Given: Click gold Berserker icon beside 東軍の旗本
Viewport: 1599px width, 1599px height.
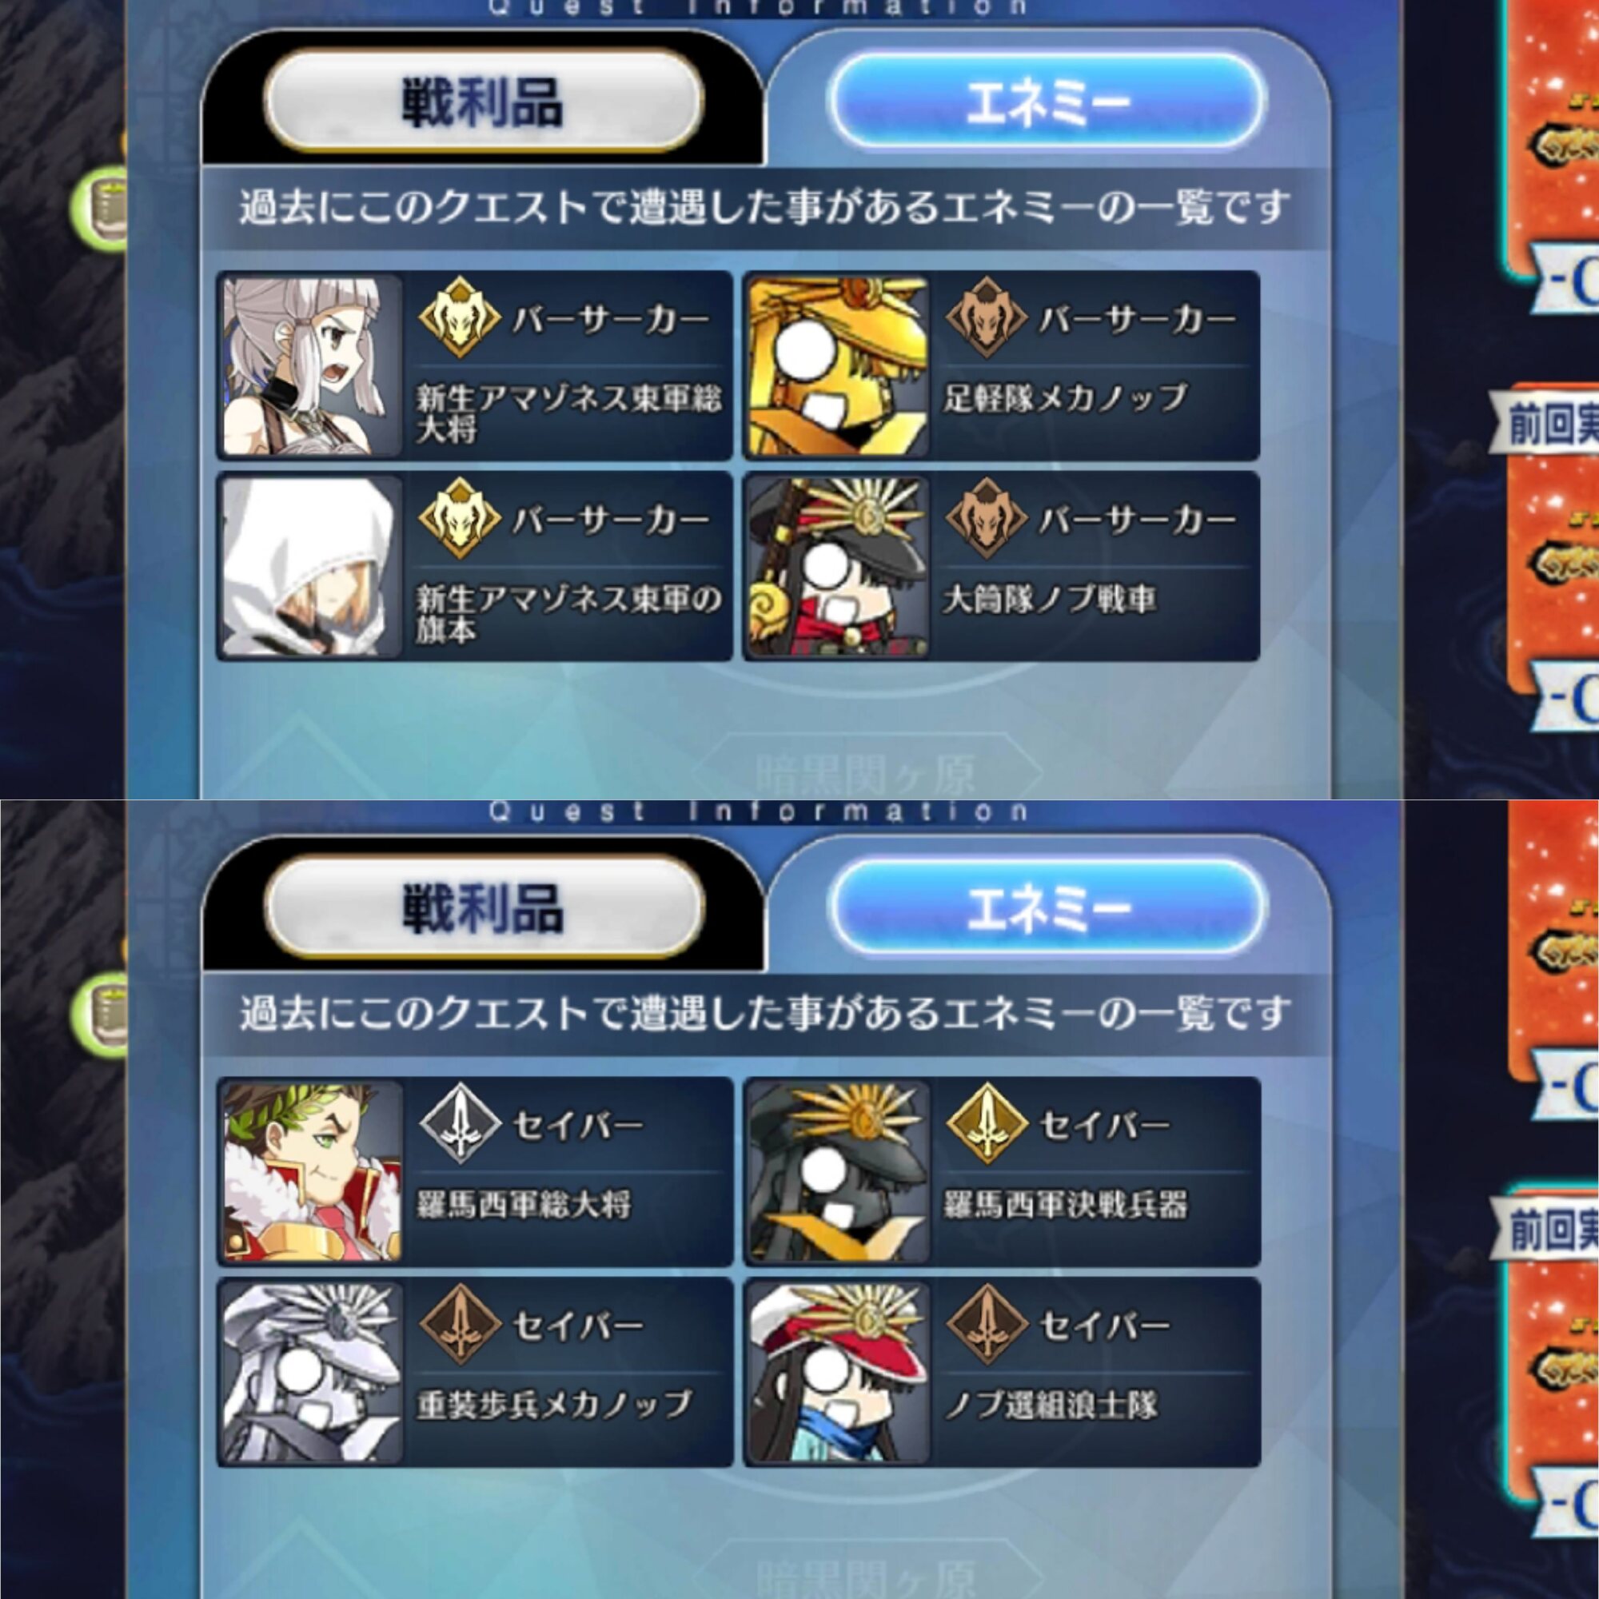Looking at the screenshot, I should point(460,519).
